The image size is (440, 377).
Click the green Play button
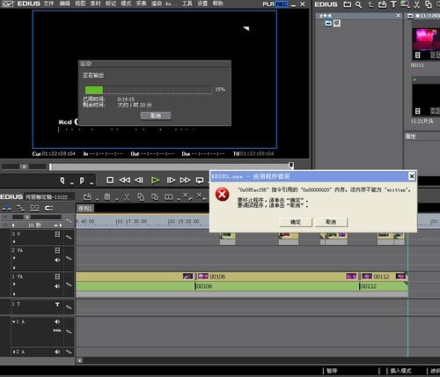pos(155,180)
